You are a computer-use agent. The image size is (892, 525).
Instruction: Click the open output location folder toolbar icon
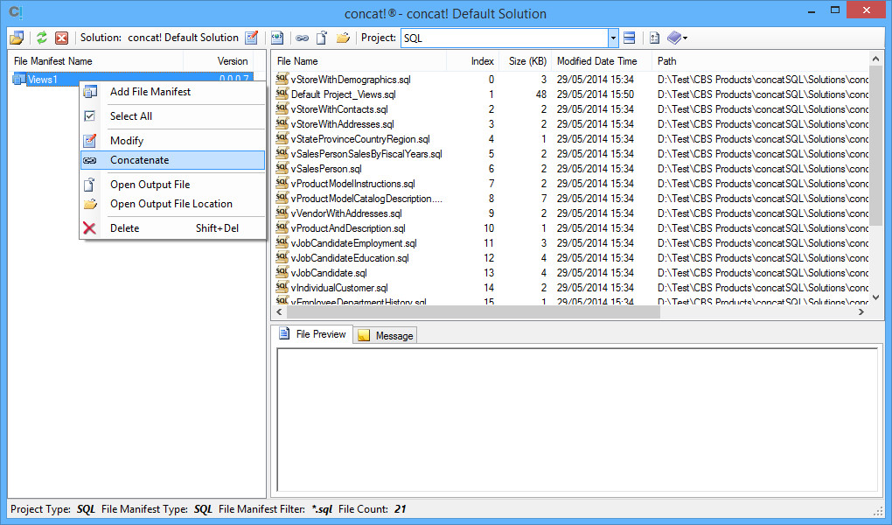343,38
